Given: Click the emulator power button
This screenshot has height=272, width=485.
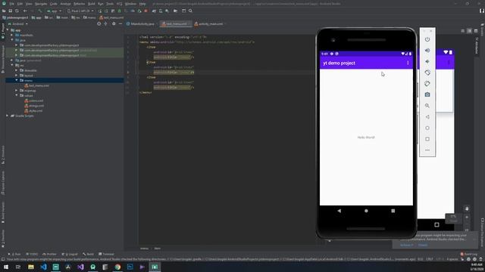Looking at the screenshot, I should tap(427, 39).
